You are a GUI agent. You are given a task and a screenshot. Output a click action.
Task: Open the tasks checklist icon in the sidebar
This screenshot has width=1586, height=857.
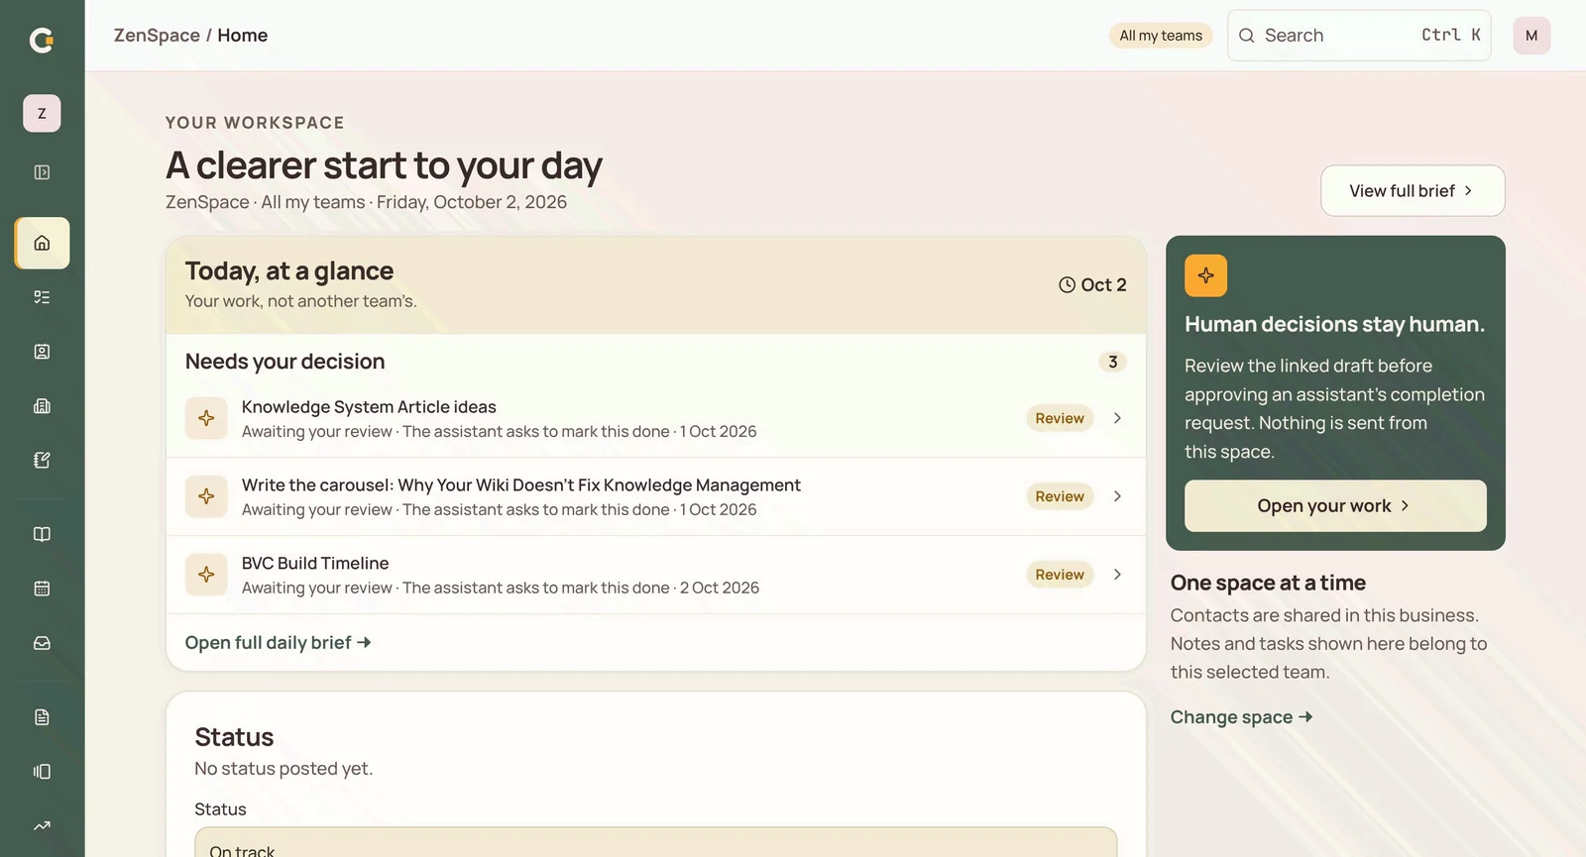point(42,297)
